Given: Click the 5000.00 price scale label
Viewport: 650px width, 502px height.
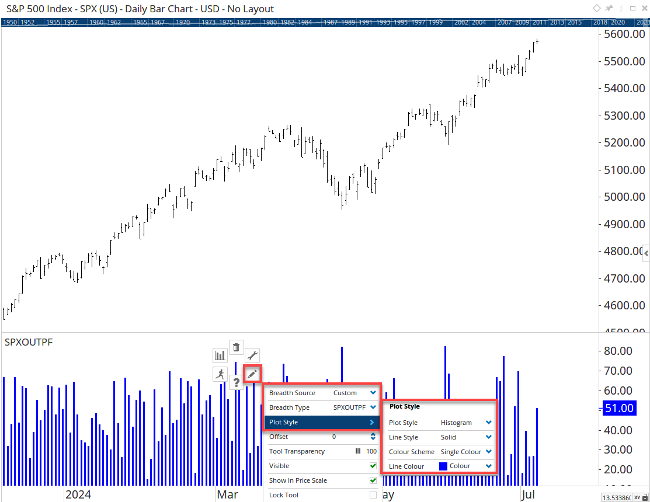Looking at the screenshot, I should coord(624,197).
